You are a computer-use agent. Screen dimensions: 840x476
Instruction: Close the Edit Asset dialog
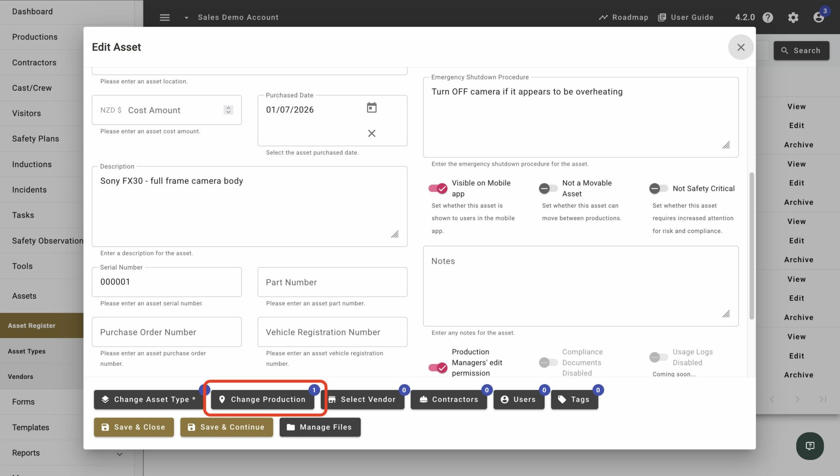point(741,47)
